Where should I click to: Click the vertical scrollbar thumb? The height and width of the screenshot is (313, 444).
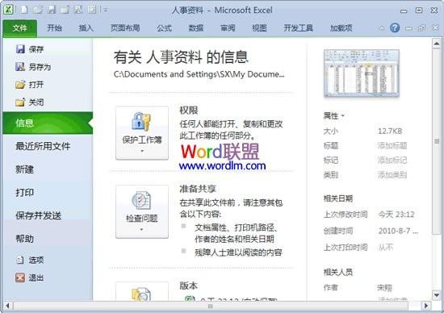pyautogui.click(x=437, y=141)
